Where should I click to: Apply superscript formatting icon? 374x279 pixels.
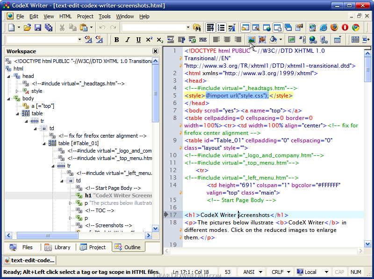click(x=149, y=40)
